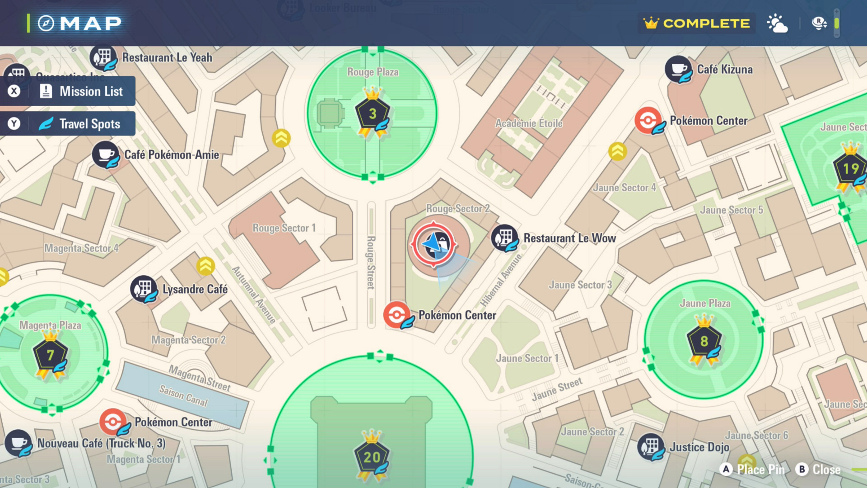
Task: Click yellow chevron marker left of Rouge Plaza
Action: 281,138
